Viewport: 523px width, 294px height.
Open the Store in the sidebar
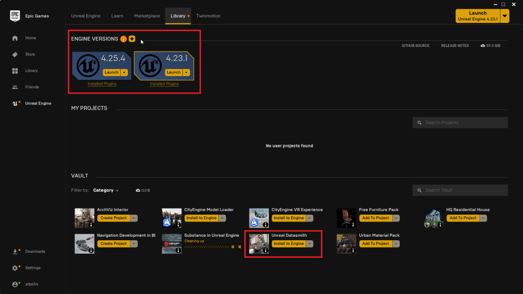click(x=30, y=54)
